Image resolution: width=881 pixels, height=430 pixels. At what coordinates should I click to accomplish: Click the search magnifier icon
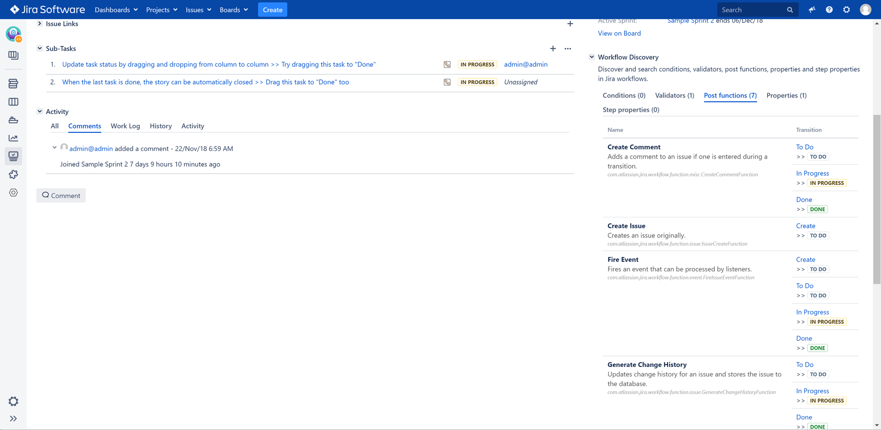click(790, 10)
